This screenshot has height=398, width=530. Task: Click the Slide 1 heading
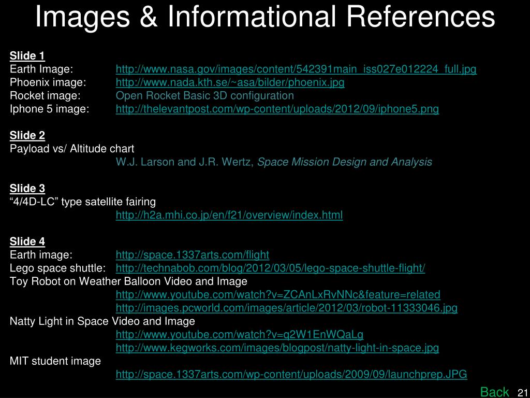(27, 56)
